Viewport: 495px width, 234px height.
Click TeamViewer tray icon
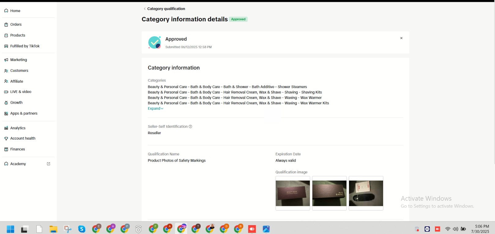click(427, 229)
